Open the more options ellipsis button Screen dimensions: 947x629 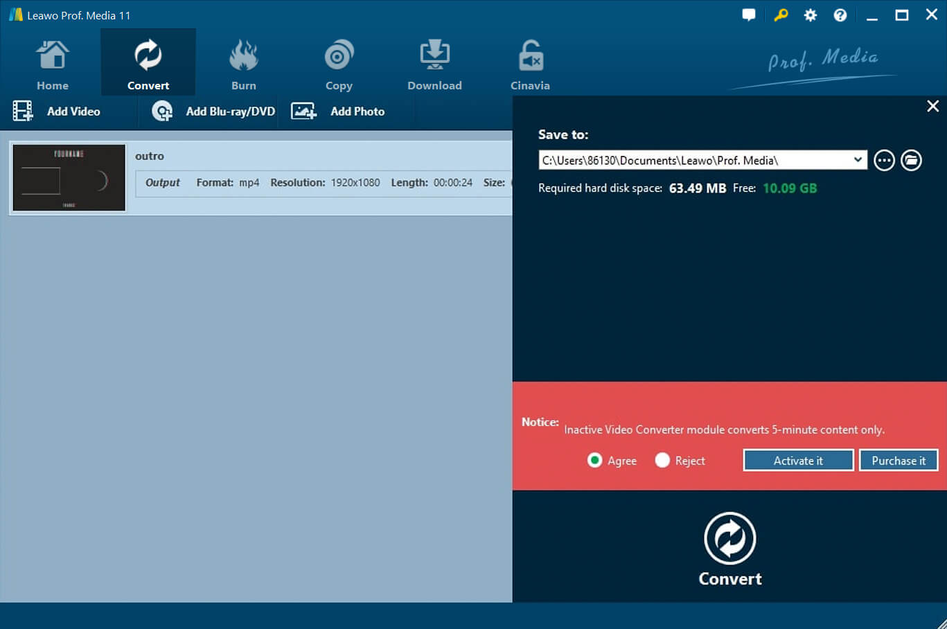click(884, 159)
